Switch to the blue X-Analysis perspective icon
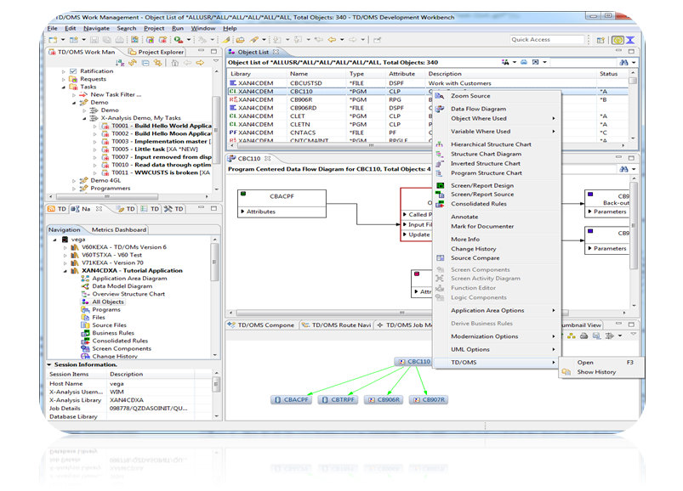683x491 pixels. click(630, 40)
